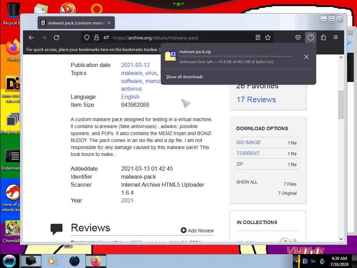Image resolution: width=357 pixels, height=268 pixels.
Task: Click SHOW ALL download files
Action: click(247, 182)
